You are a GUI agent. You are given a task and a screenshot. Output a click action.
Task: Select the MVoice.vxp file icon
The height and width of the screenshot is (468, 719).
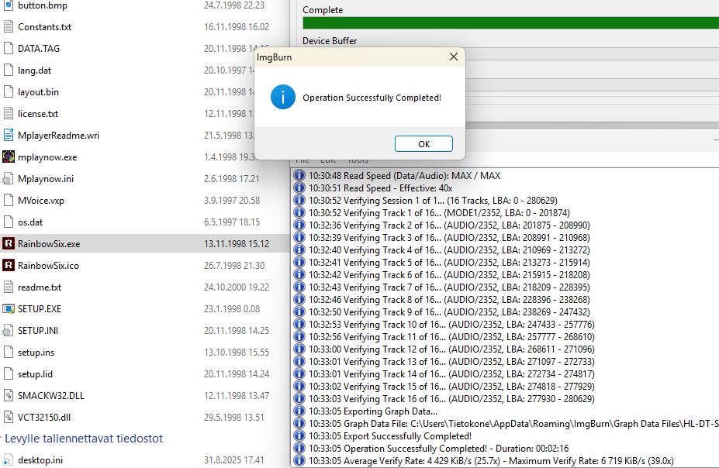click(8, 200)
